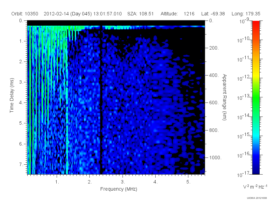Click the 10^-17 colorbar tick label

pos(243,174)
